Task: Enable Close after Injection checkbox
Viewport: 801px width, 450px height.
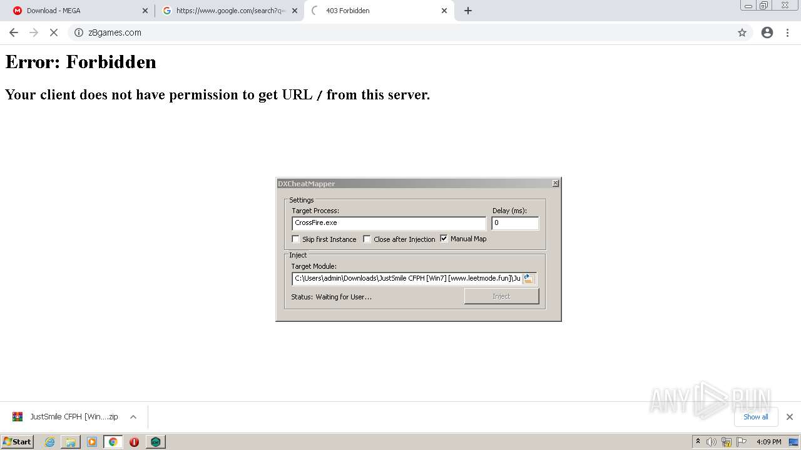Action: pyautogui.click(x=367, y=239)
